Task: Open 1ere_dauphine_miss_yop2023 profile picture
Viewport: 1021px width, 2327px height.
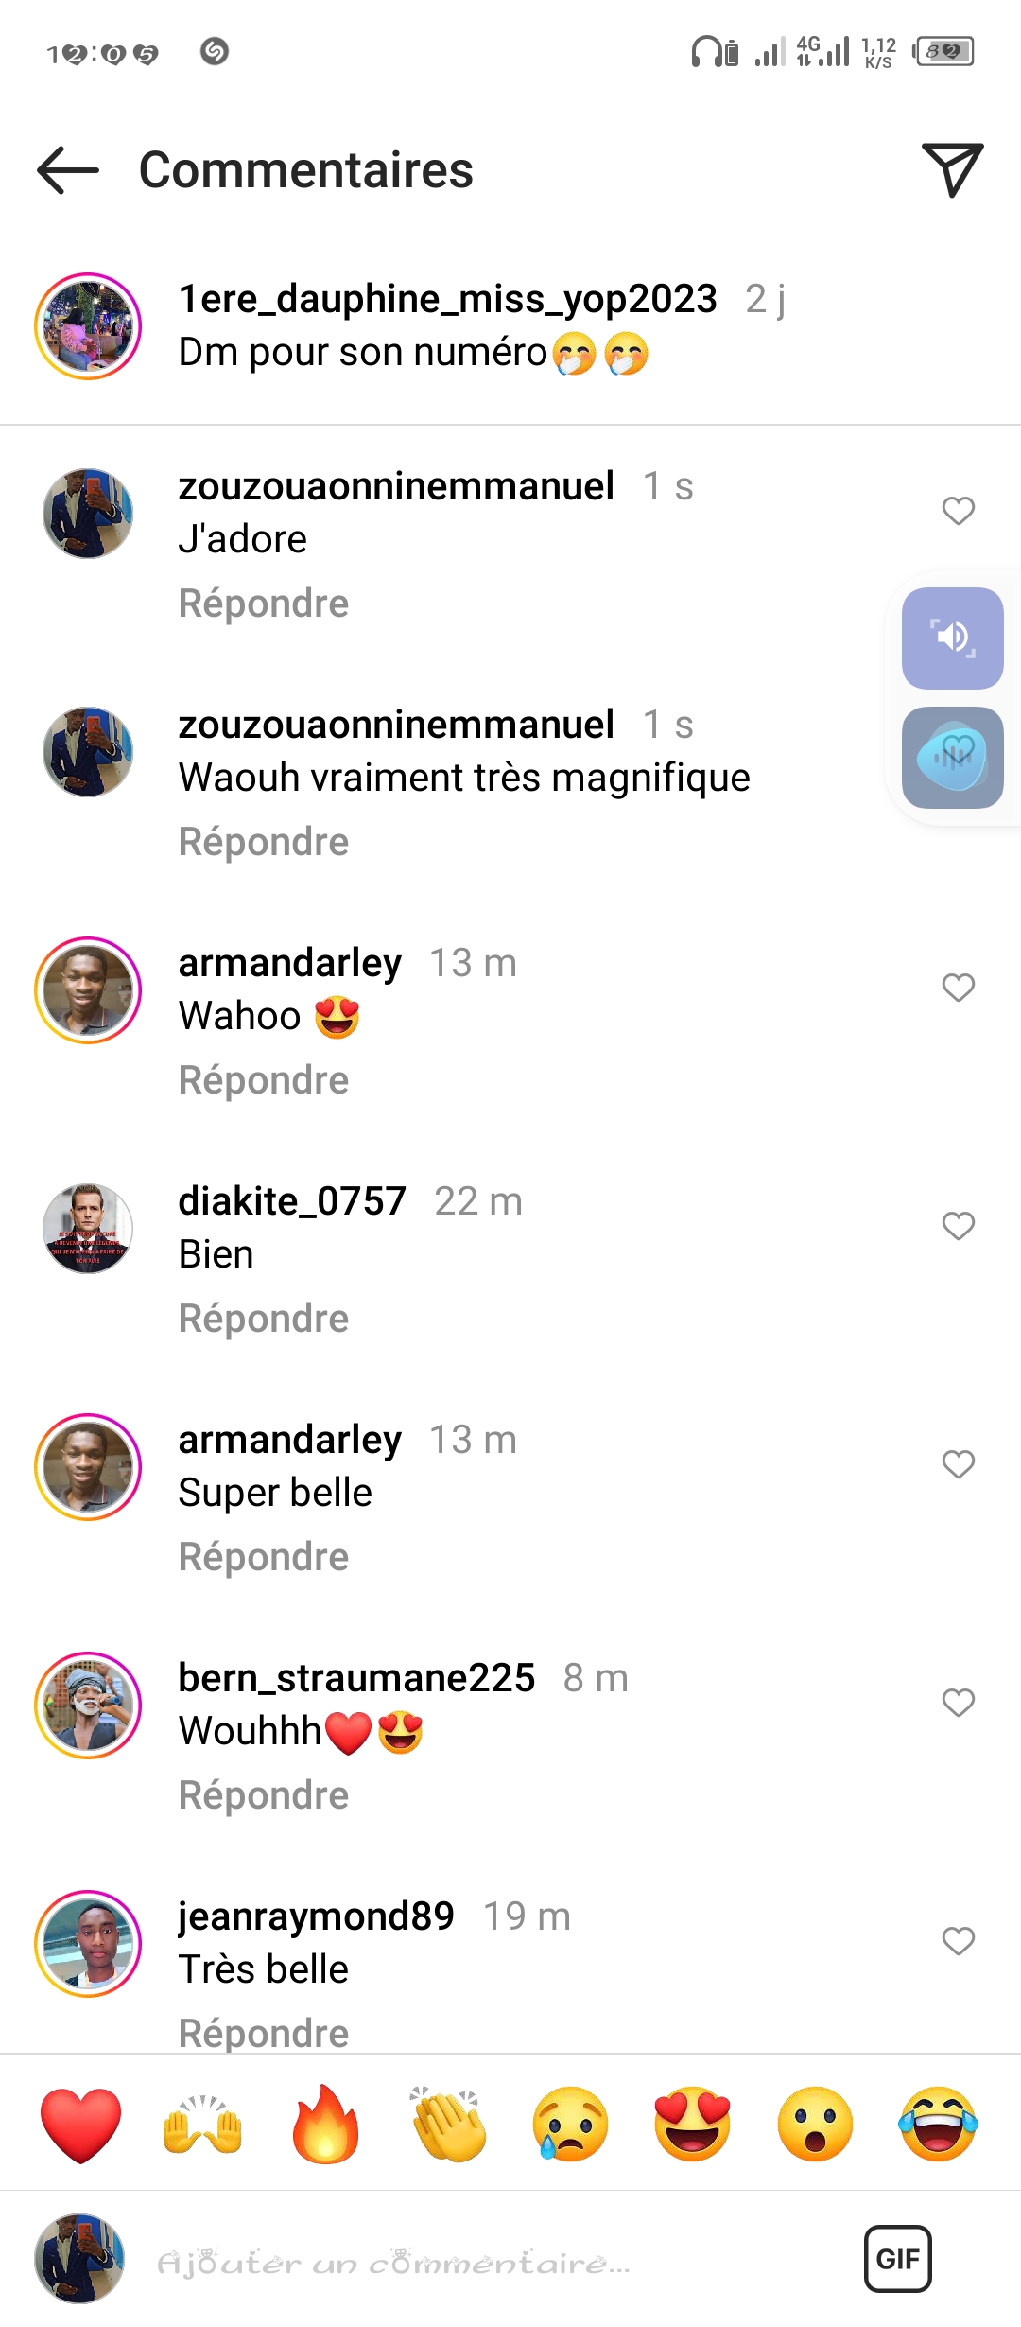Action: (88, 326)
